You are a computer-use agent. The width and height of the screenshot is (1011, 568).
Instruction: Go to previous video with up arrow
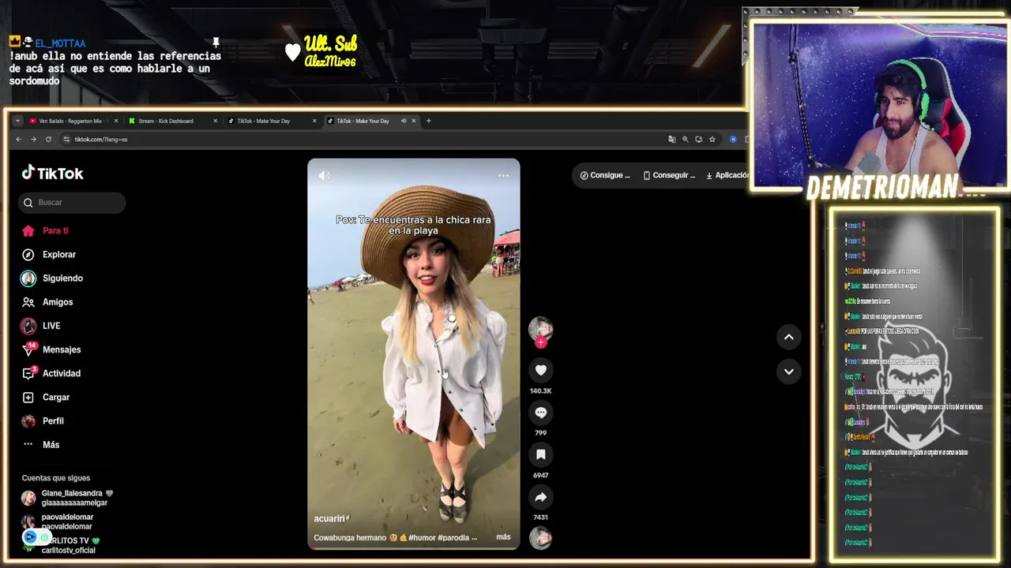788,337
